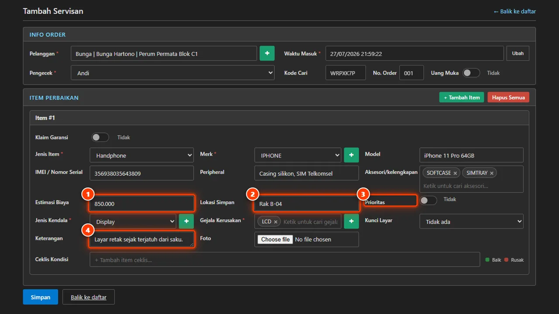Click the Ubah button for Waktu Masuk
Viewport: 559px width, 314px height.
(x=518, y=53)
